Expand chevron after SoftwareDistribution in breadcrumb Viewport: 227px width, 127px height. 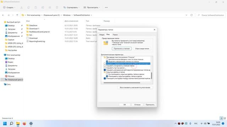[x=92, y=15]
